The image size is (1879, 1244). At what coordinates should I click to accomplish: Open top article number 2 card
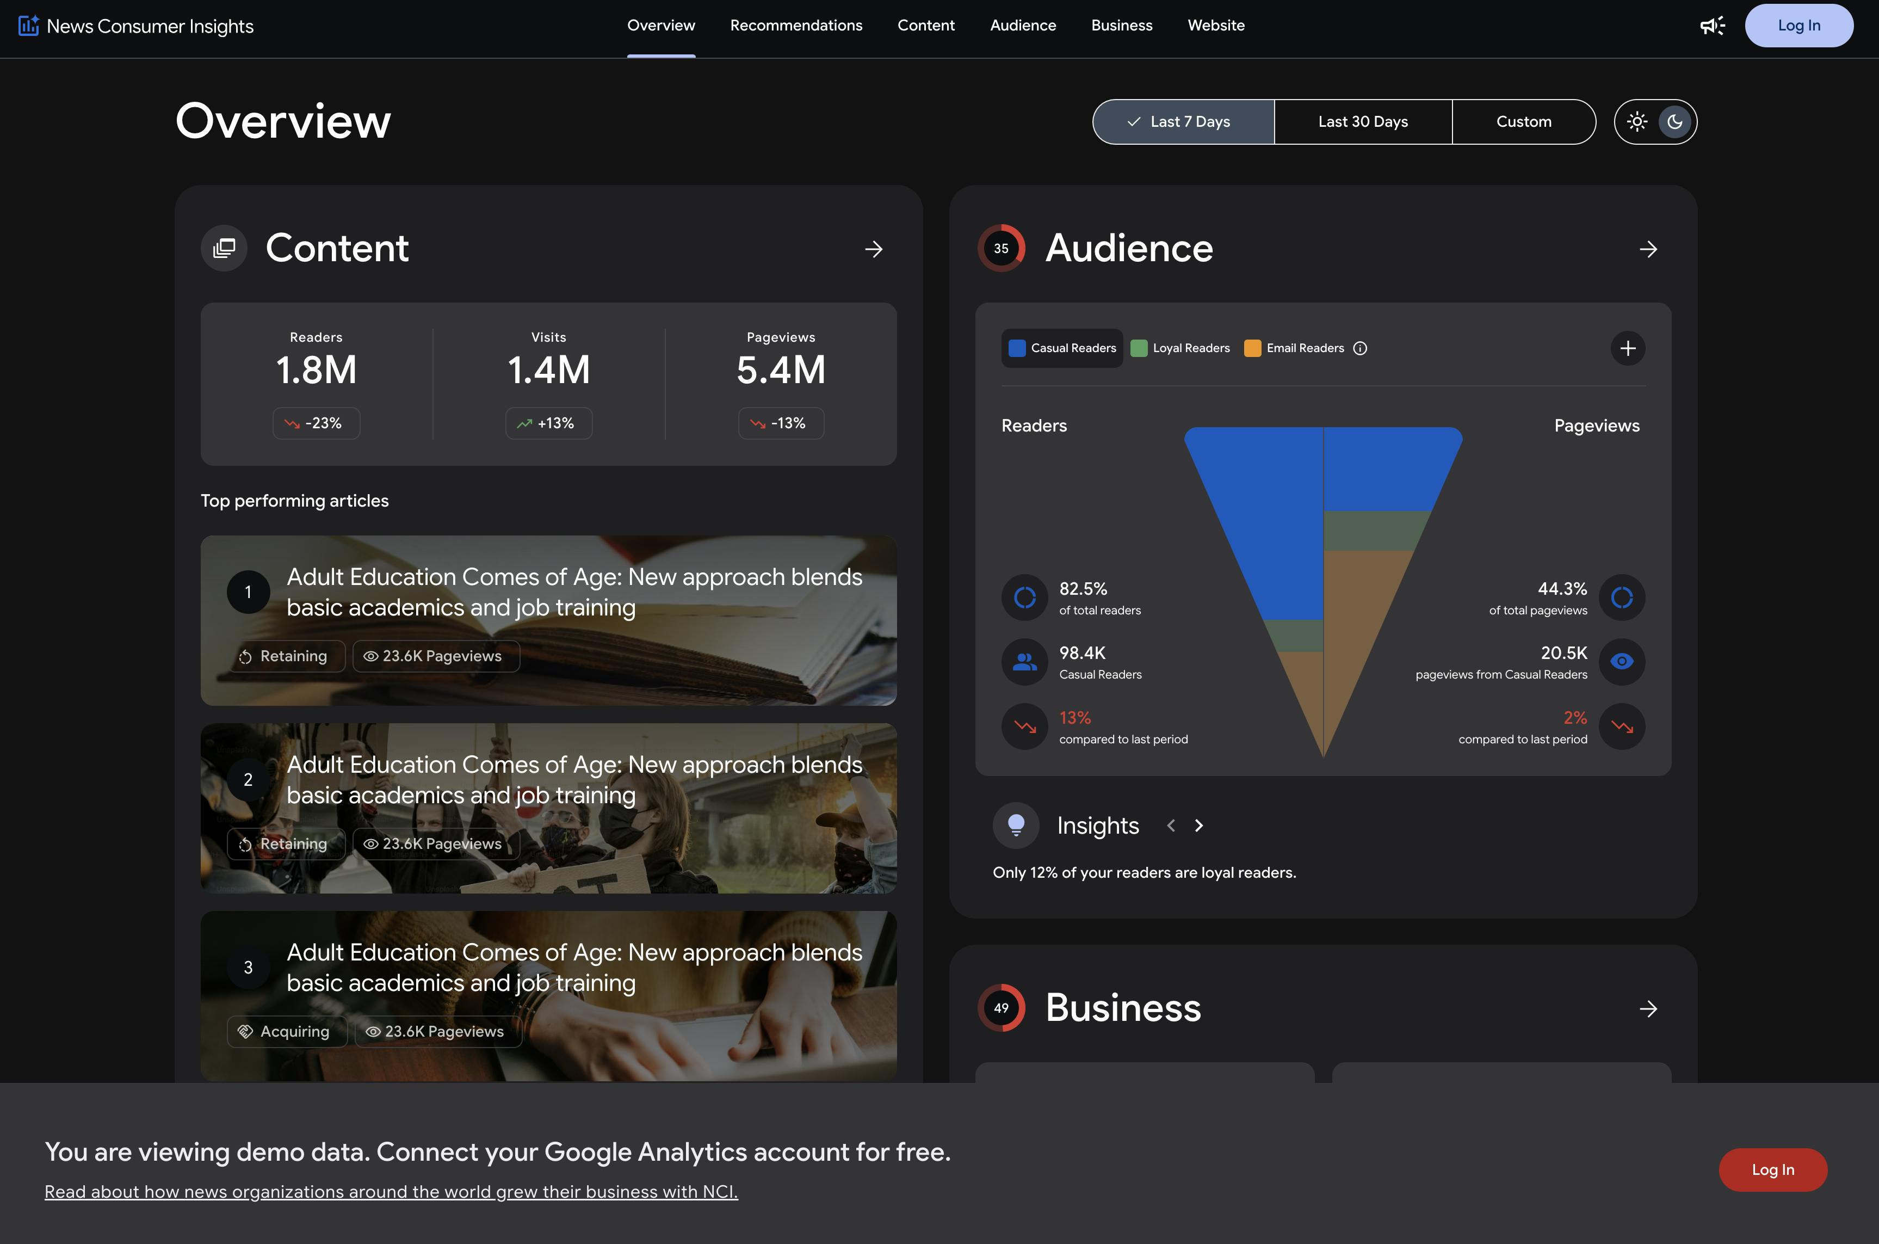click(x=548, y=809)
